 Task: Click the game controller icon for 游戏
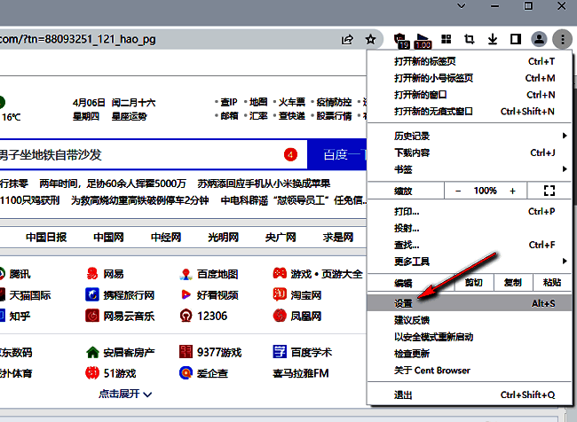tap(280, 273)
